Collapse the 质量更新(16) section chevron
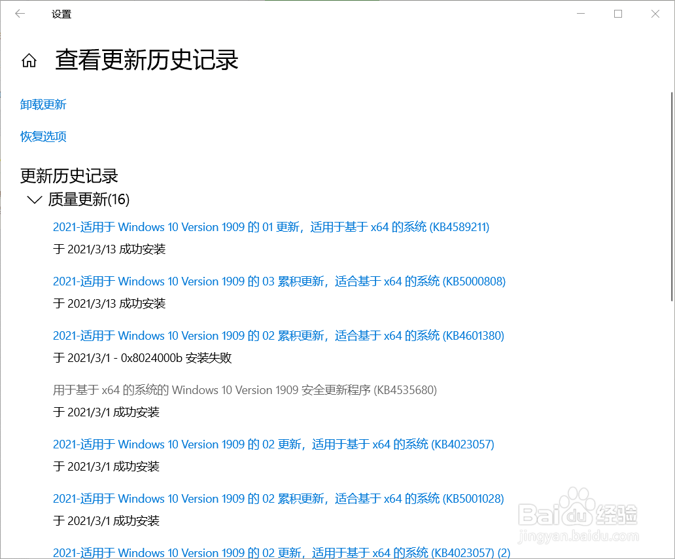 coord(35,200)
